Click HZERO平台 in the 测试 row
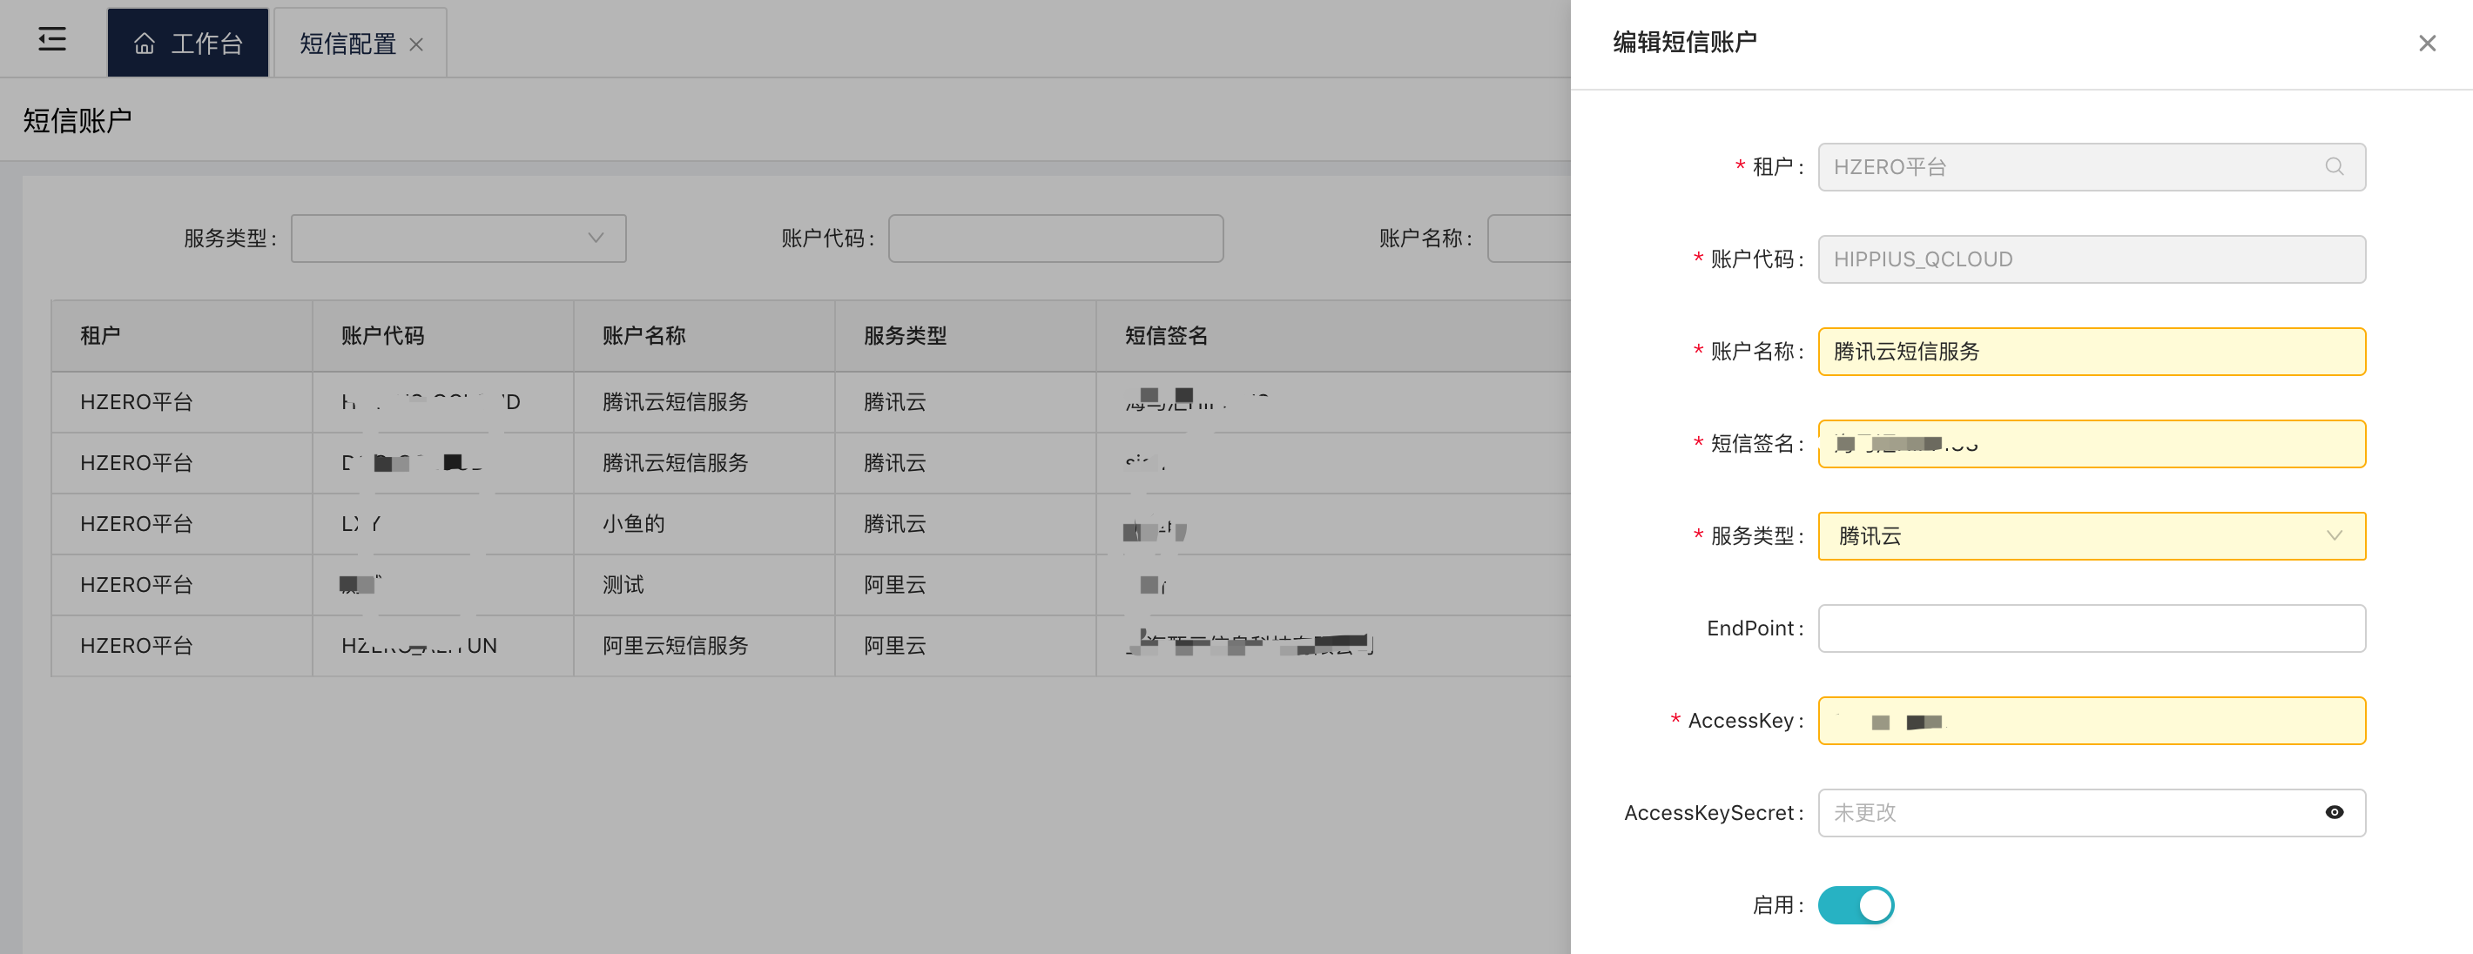Image resolution: width=2473 pixels, height=954 pixels. (137, 584)
